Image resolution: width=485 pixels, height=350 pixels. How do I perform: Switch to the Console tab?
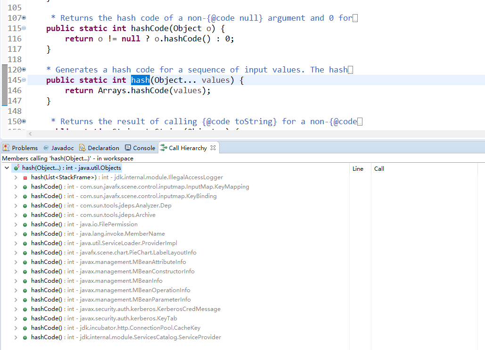click(x=140, y=148)
